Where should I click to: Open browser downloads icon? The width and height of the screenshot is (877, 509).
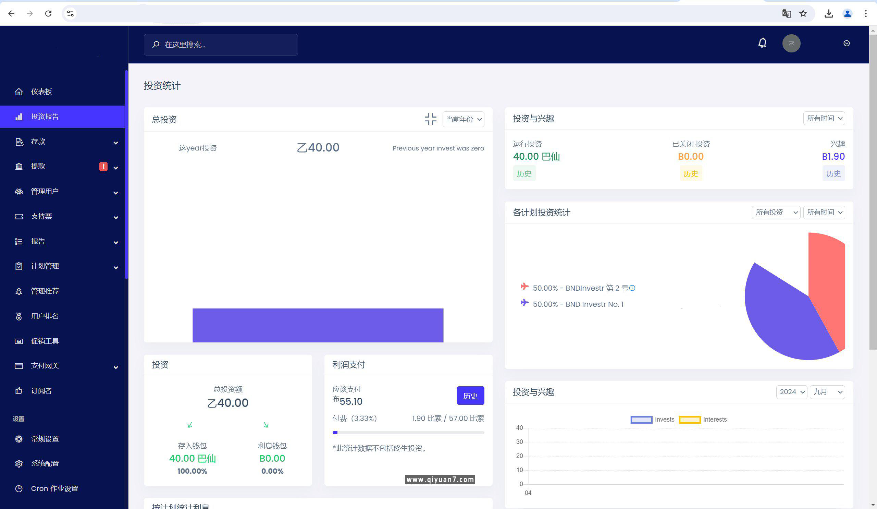point(829,14)
